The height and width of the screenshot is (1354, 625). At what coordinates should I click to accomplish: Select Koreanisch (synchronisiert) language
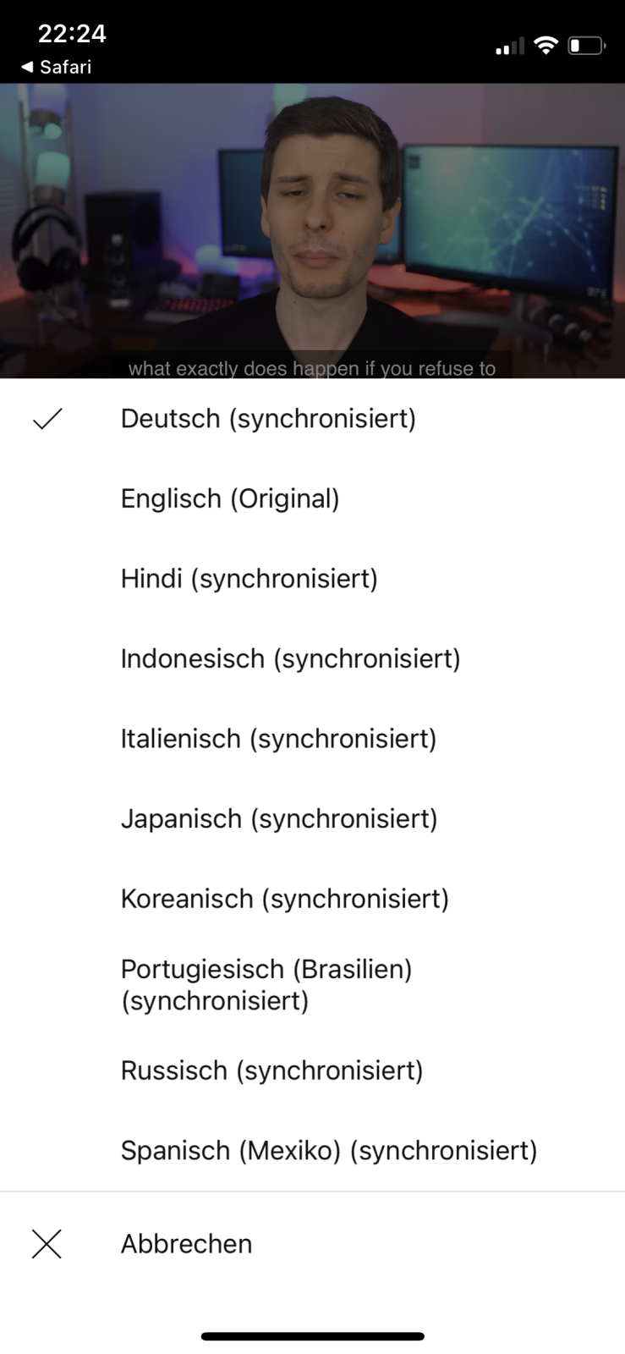(x=312, y=899)
